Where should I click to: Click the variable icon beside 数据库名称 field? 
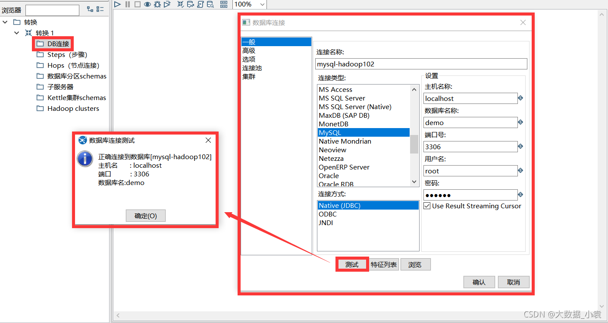pos(520,122)
